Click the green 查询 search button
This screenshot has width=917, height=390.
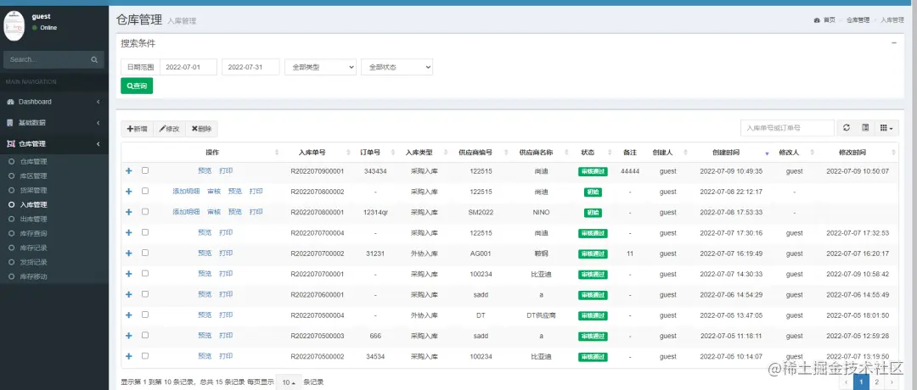click(x=137, y=86)
